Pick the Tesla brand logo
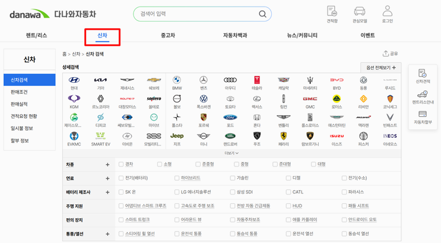 tap(257, 80)
